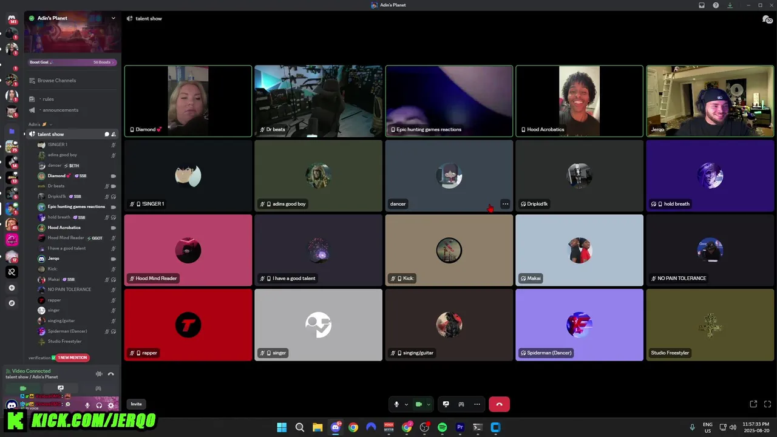Jump to 1 NEW MENTION

coord(72,357)
